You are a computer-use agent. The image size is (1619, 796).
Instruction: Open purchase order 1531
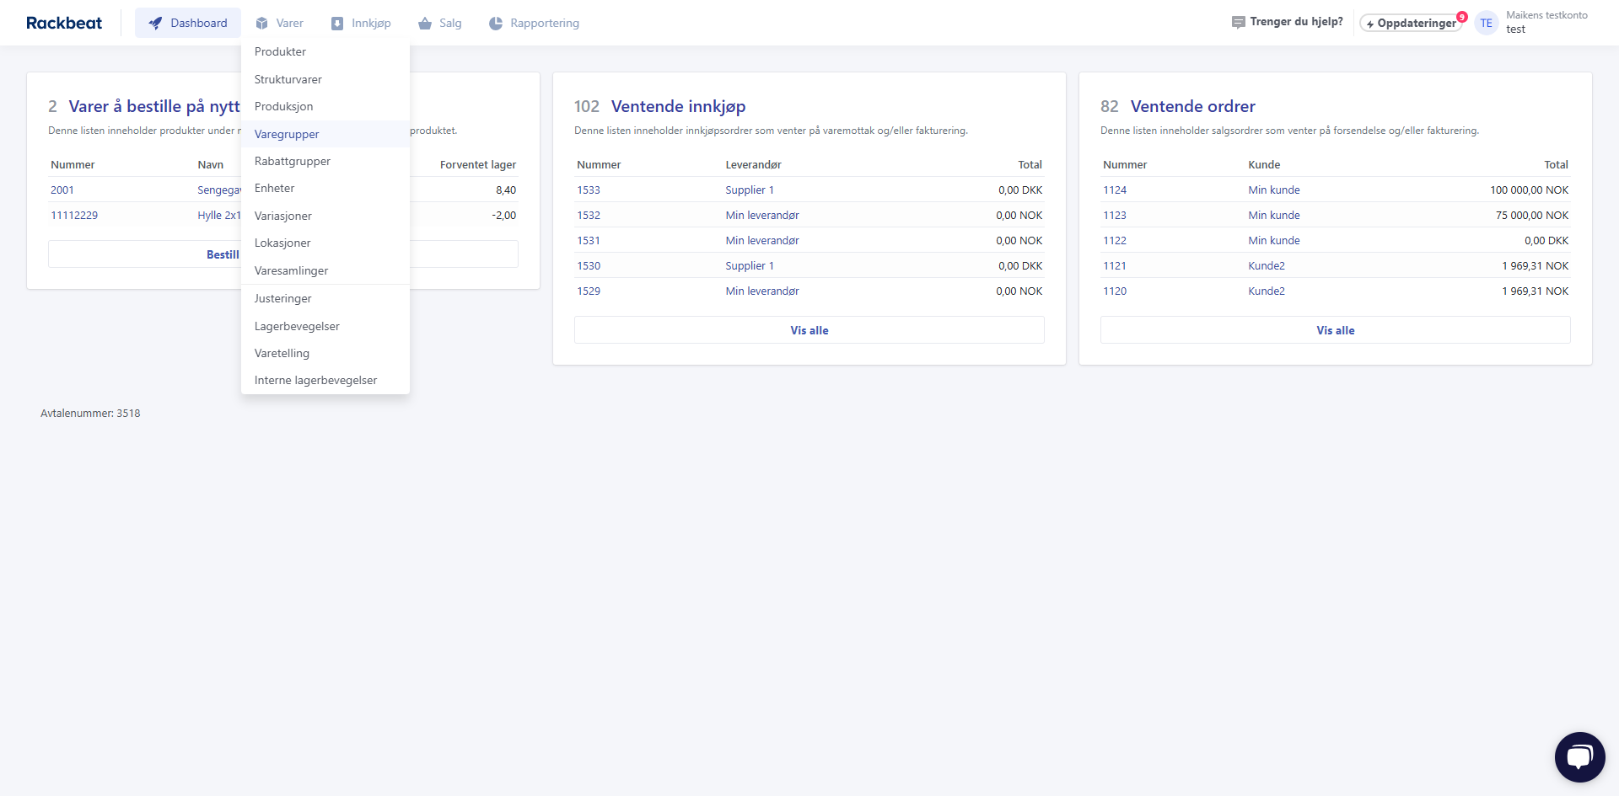click(x=589, y=241)
